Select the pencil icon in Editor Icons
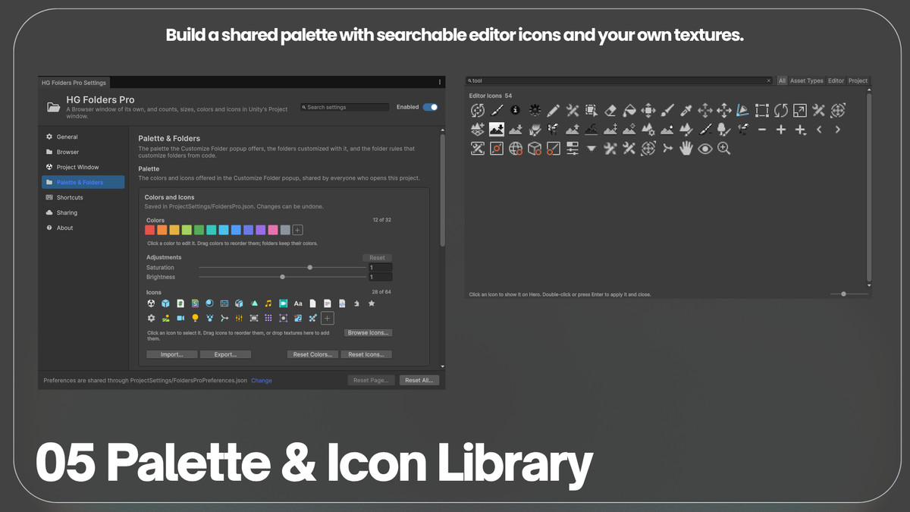Screen dimensions: 910x512 click(x=553, y=111)
